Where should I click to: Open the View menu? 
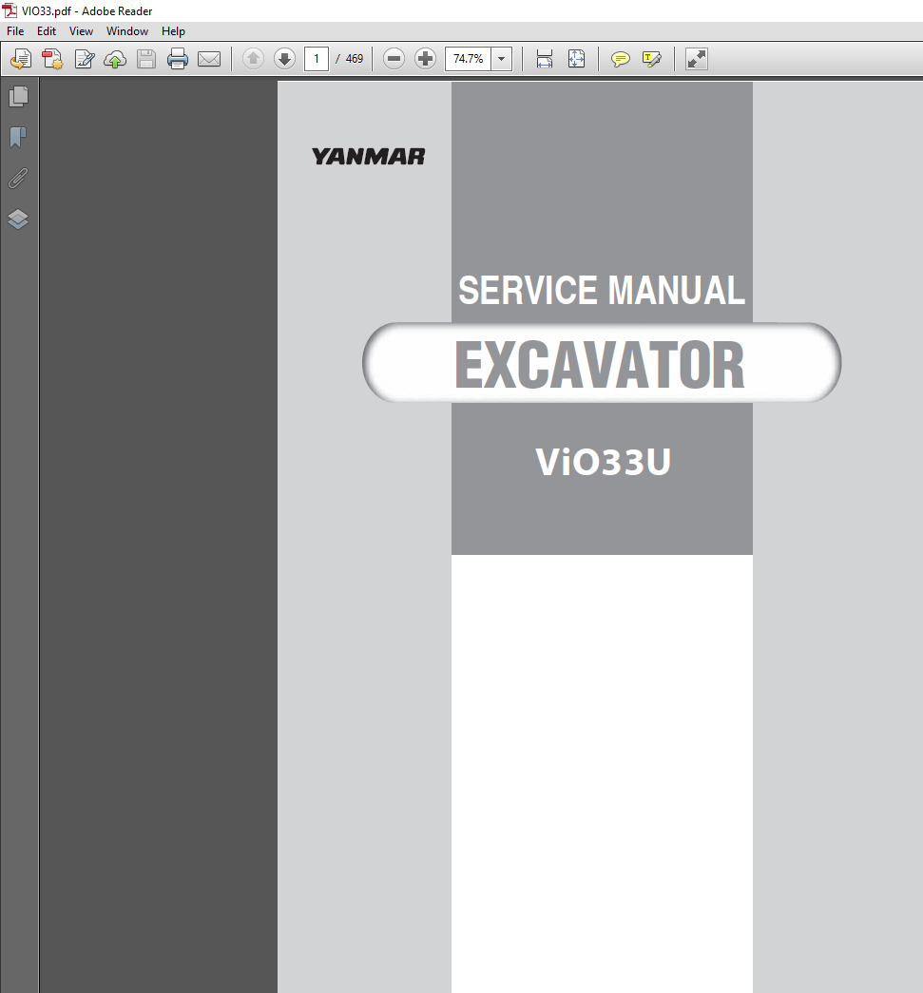[81, 31]
